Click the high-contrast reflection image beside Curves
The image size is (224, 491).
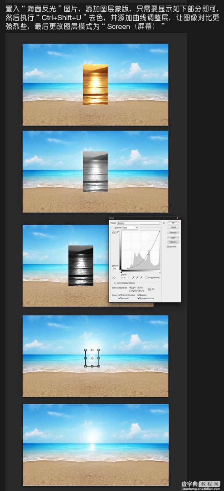81,266
